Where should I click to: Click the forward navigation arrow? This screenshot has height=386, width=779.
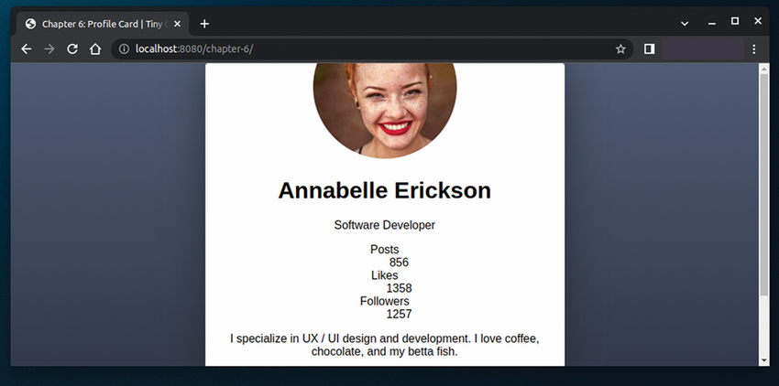click(49, 48)
